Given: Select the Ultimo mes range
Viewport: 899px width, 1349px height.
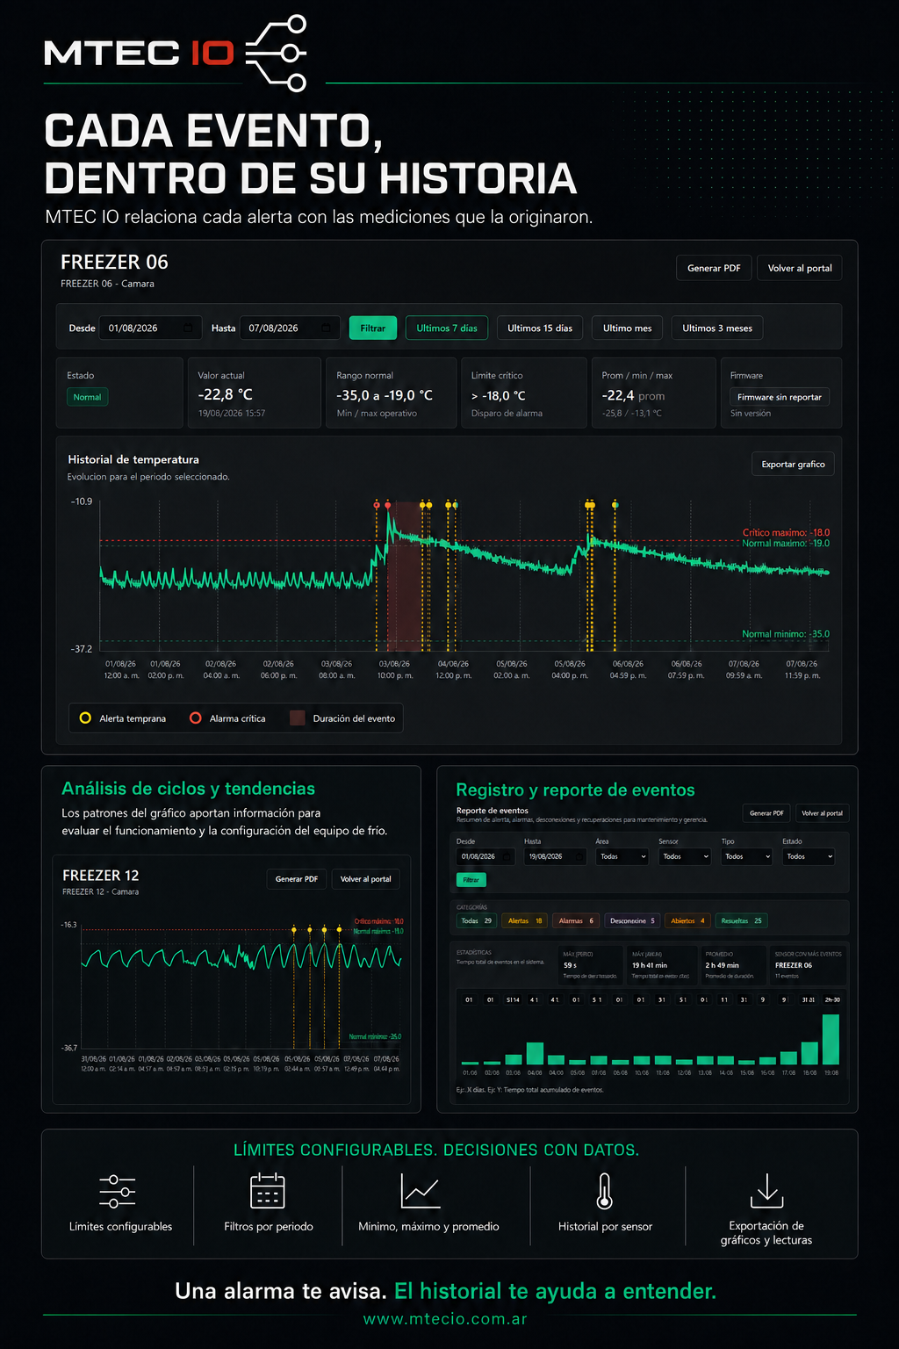Looking at the screenshot, I should point(628,328).
